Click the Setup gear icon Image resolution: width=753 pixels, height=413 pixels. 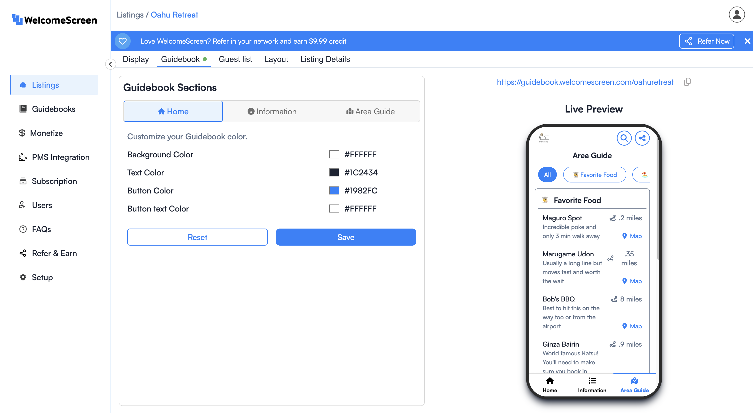[23, 277]
